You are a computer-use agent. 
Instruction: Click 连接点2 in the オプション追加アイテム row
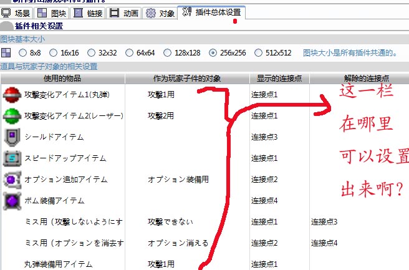tap(264, 180)
